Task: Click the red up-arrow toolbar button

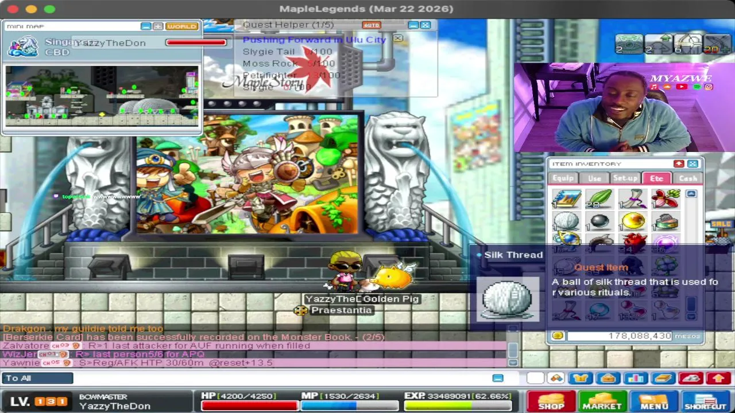Action: [718, 378]
